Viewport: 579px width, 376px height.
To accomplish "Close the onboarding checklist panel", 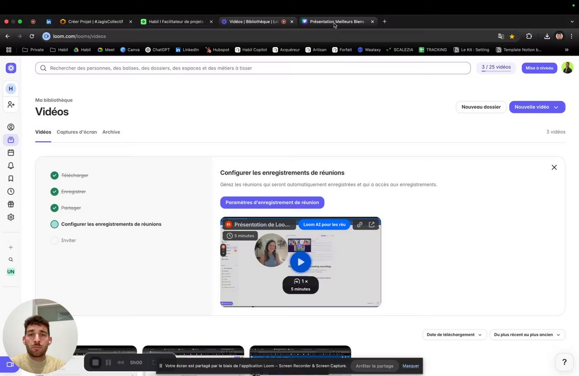I will (554, 167).
